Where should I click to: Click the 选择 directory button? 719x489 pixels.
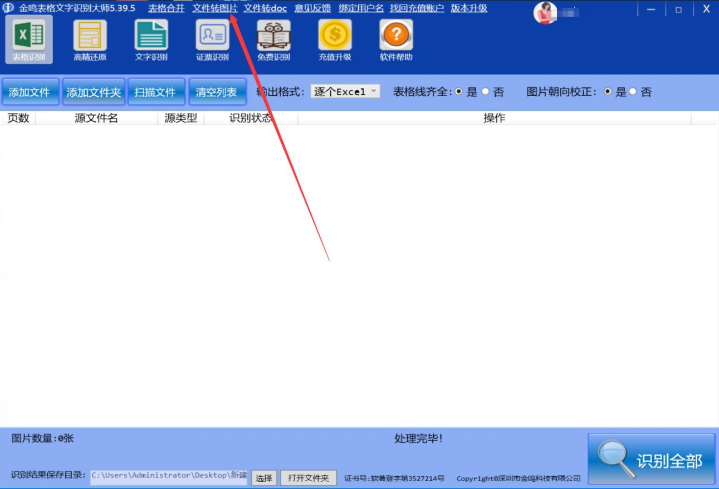coord(264,478)
